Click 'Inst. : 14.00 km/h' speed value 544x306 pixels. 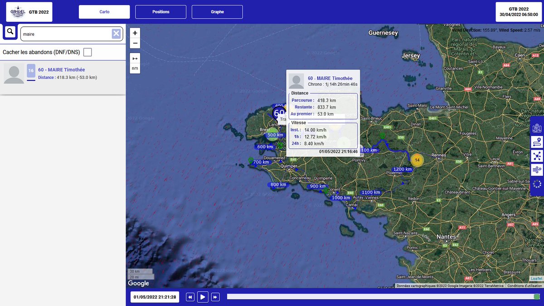[x=308, y=130]
